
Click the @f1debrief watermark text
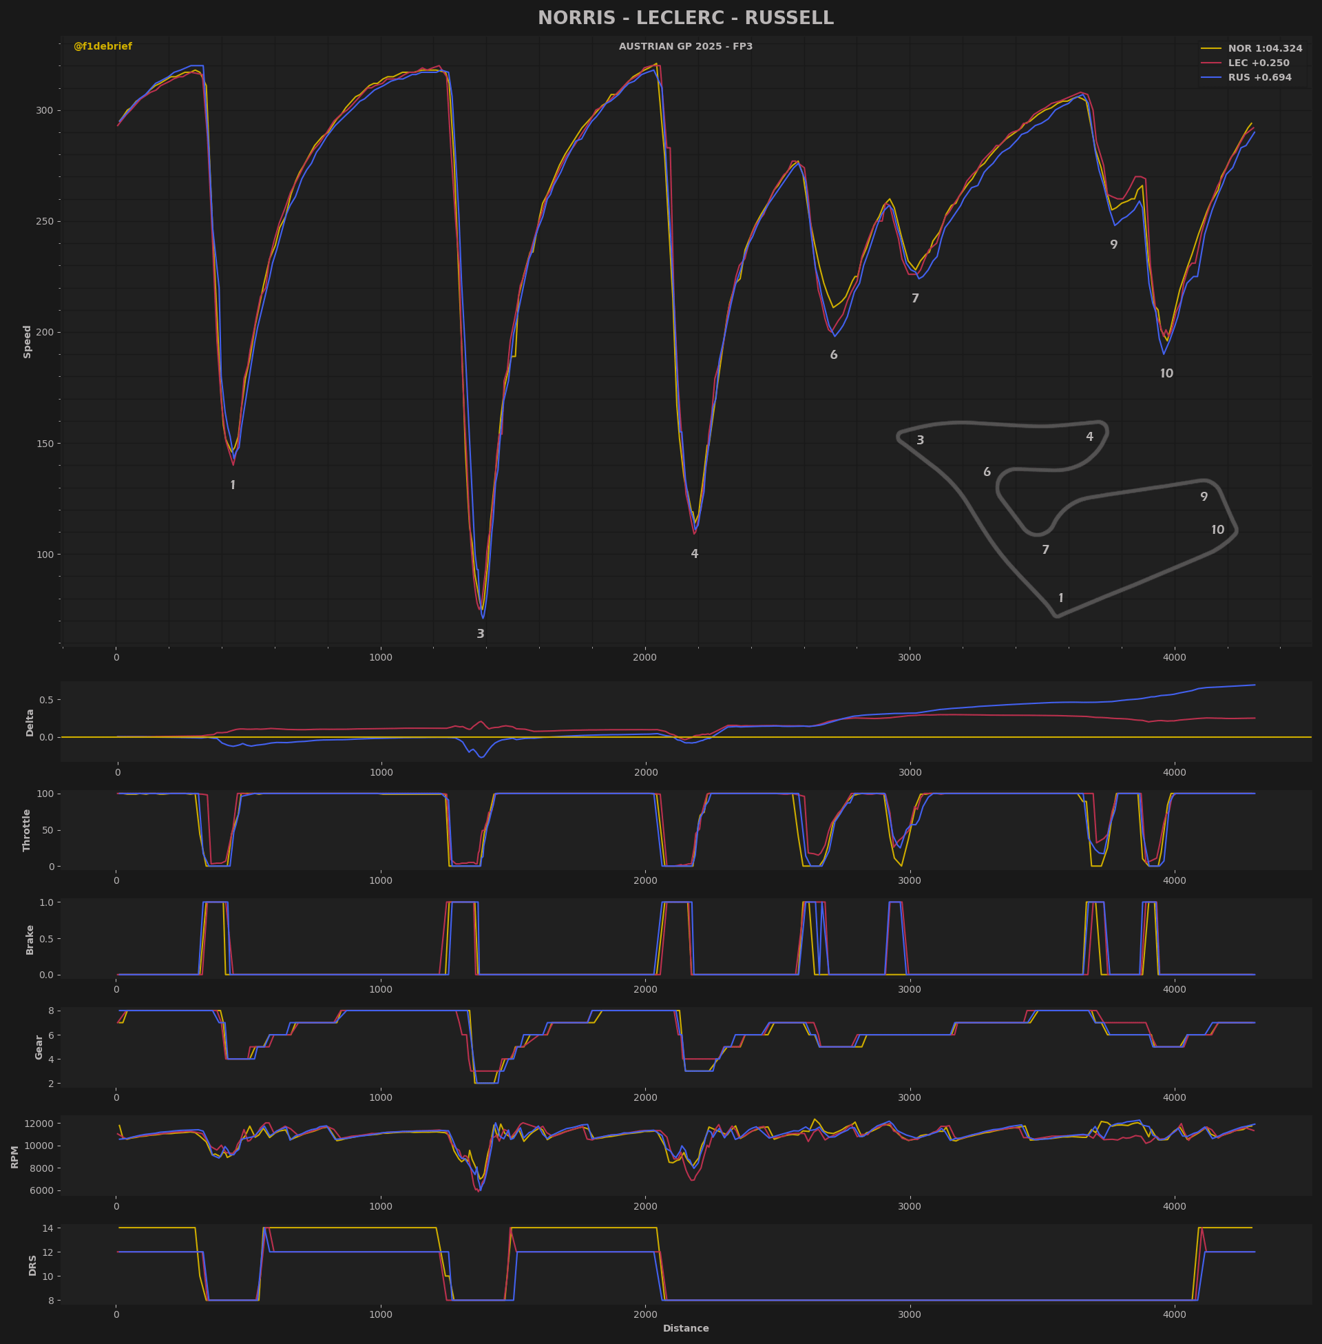click(103, 47)
